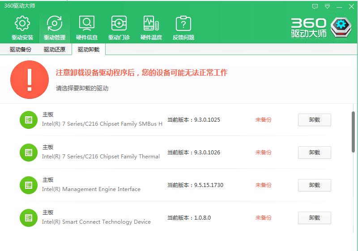Image resolution: width=358 pixels, height=251 pixels.
Task: Click the vertical scrollbar of driver list
Action: coord(354,132)
